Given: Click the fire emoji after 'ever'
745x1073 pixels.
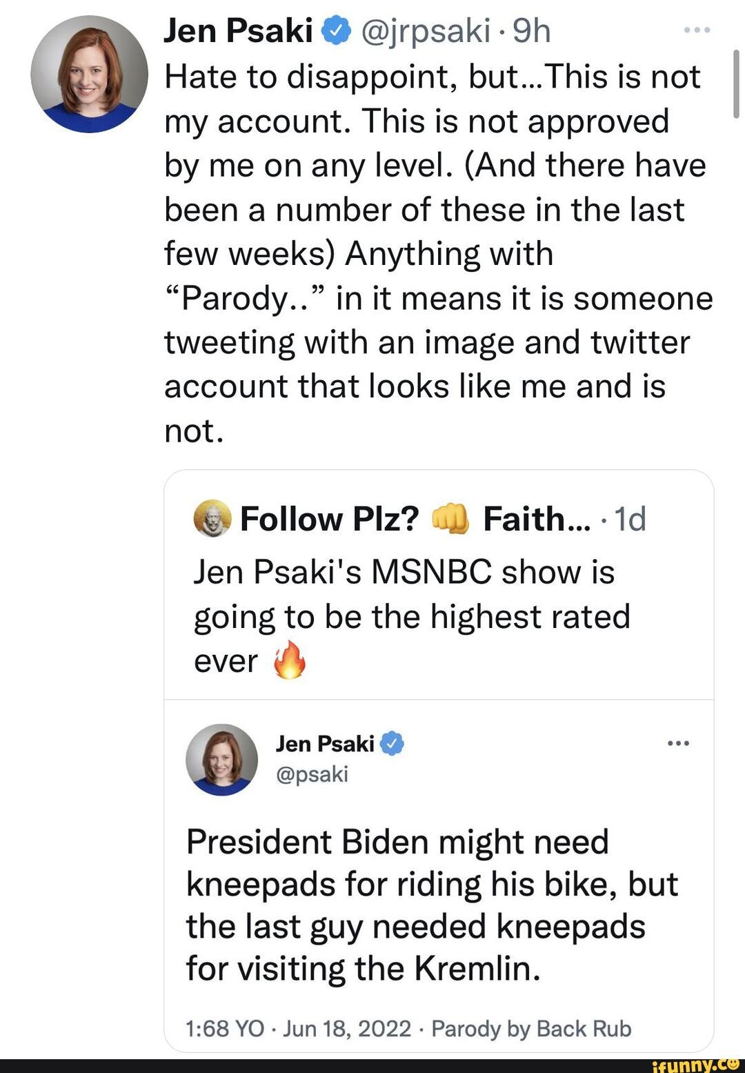Looking at the screenshot, I should [x=289, y=660].
